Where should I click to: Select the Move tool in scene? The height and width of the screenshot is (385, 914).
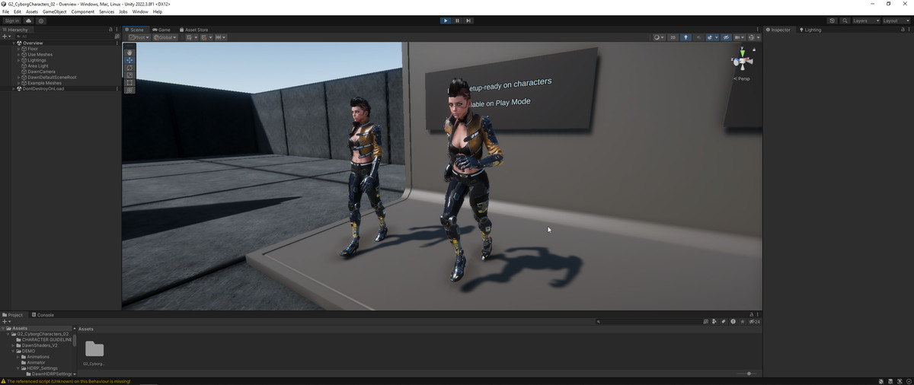click(129, 60)
